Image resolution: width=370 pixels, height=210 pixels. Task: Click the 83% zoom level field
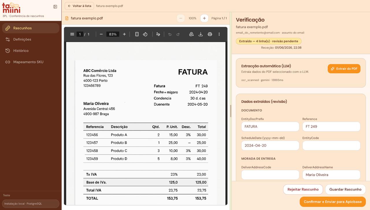tap(113, 34)
